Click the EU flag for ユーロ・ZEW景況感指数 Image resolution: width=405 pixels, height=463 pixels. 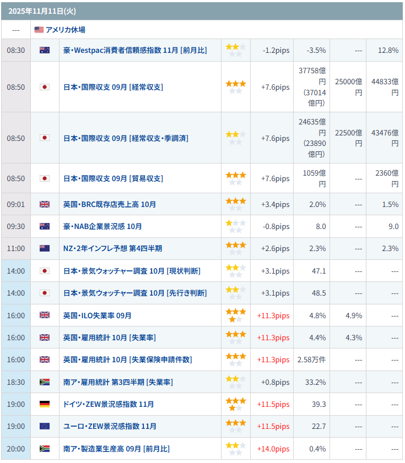tap(45, 426)
